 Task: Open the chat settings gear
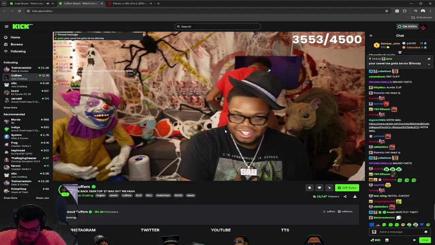(414, 240)
